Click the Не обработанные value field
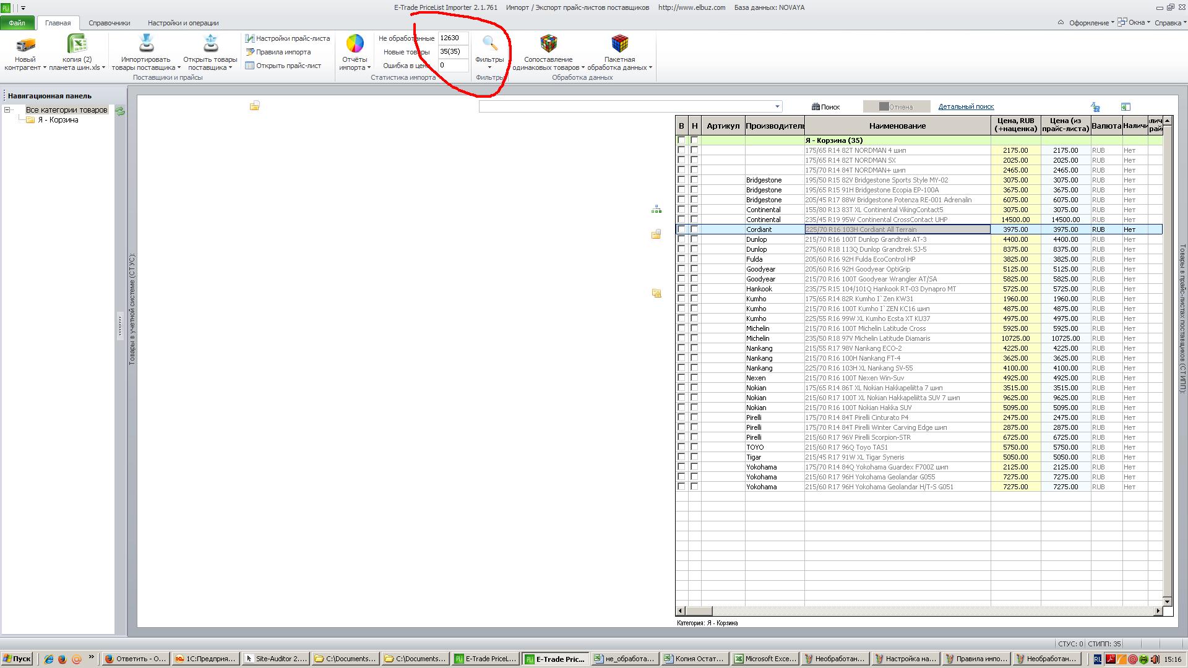The height and width of the screenshot is (668, 1188). click(x=453, y=38)
